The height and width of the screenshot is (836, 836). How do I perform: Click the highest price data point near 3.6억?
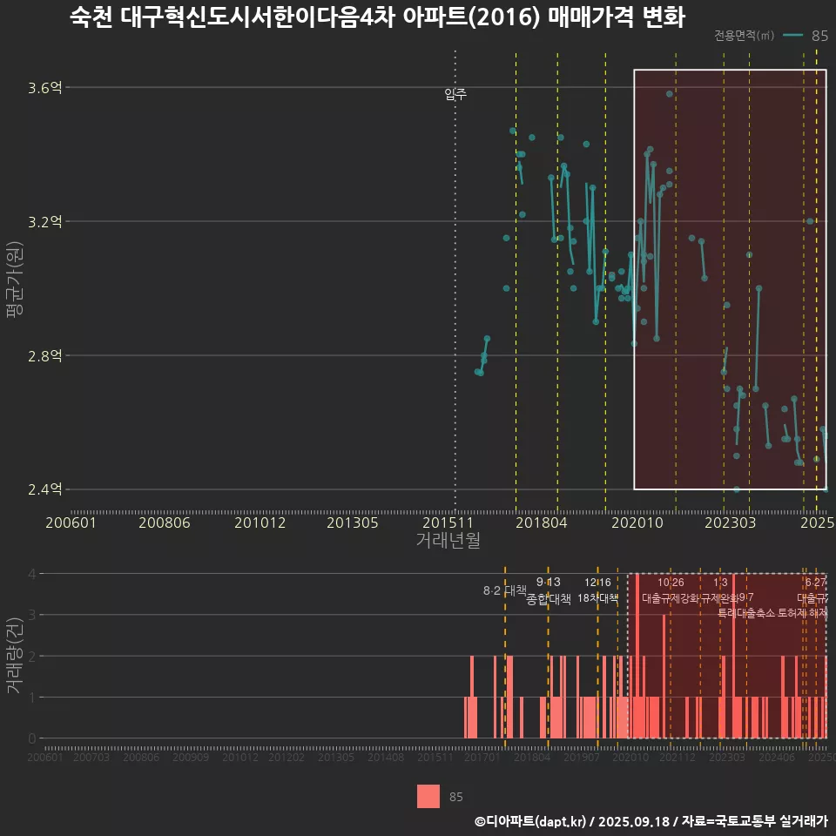(669, 94)
